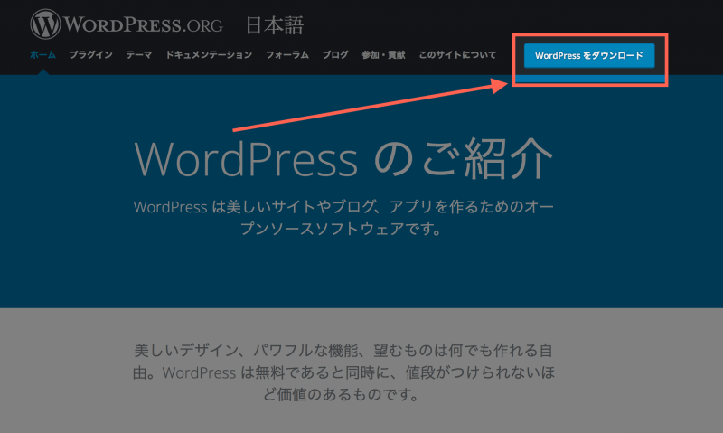This screenshot has width=723, height=433.
Task: Go to the テーマ page
Action: tap(139, 55)
